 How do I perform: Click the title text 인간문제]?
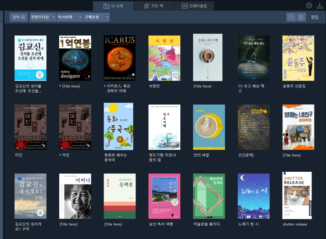coord(246,155)
